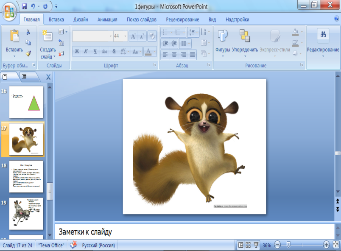Image resolution: width=341 pixels, height=251 pixels.
Task: Undo the last action
Action: (33, 6)
